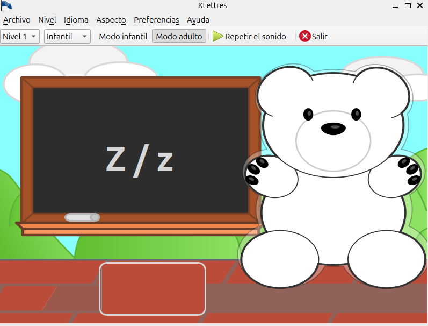
Task: Click the Z / z letters on blackboard
Action: (140, 160)
